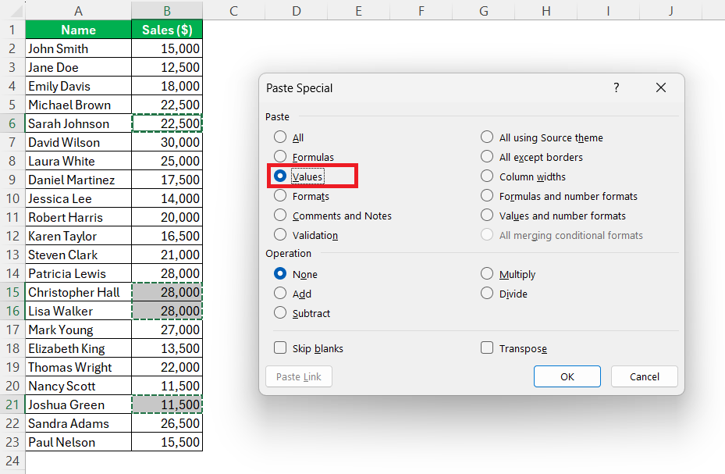Screen dimensions: 725x474
Task: Click Thomas Wright's 22,000 cell
Action: point(167,367)
